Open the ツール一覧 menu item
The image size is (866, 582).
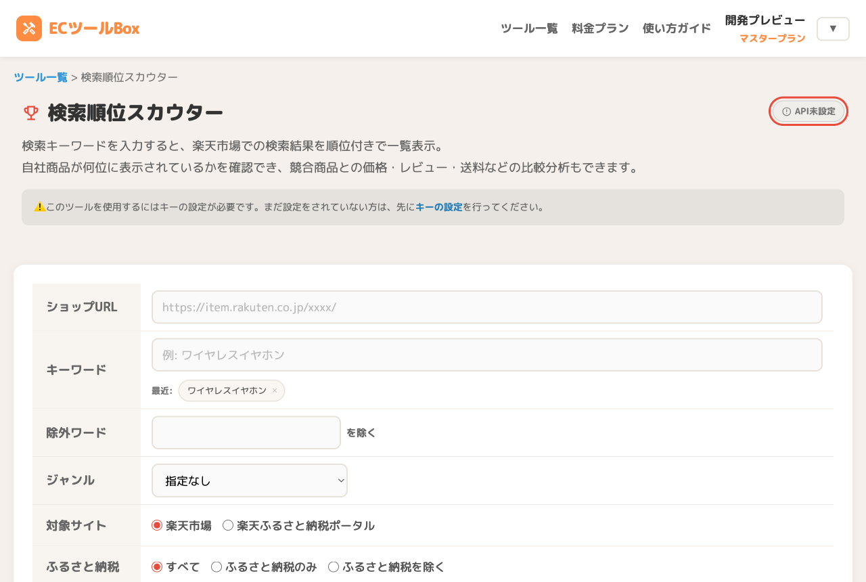(529, 28)
